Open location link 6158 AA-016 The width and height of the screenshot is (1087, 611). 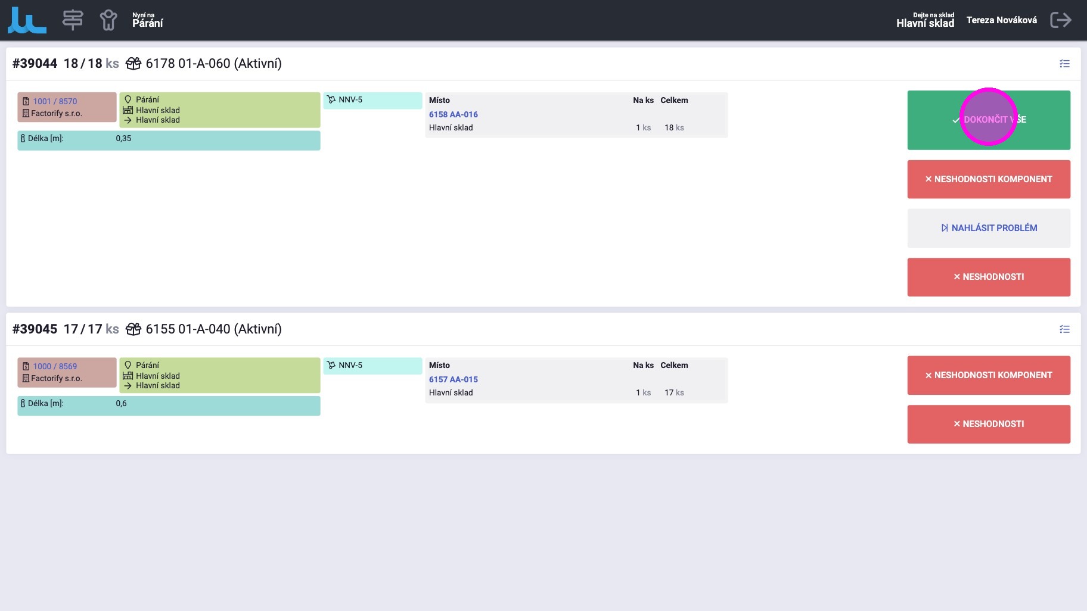[454, 114]
